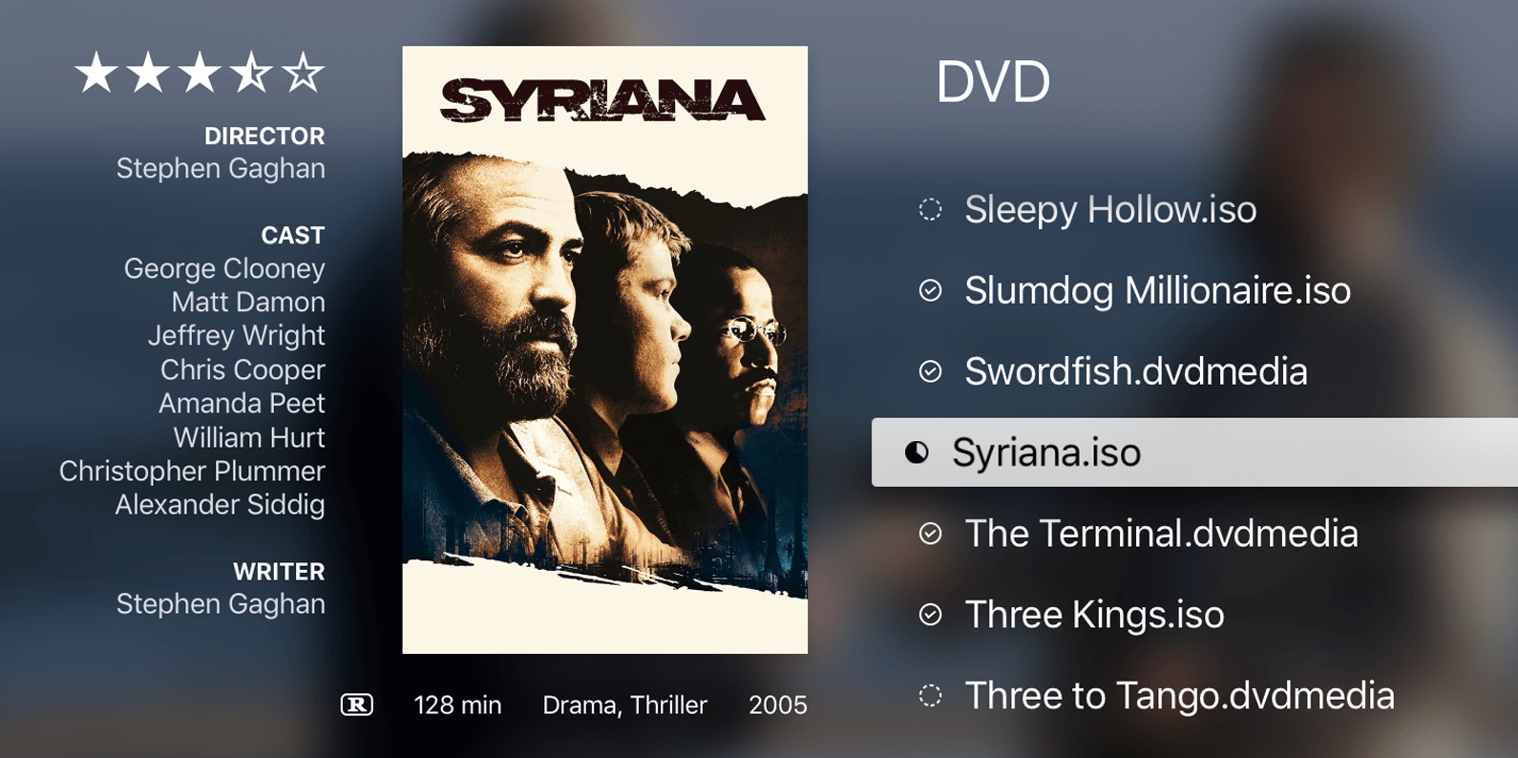Image resolution: width=1518 pixels, height=758 pixels.
Task: Click the watched checkmark beside The Terminal.dvdmedia
Action: click(x=930, y=534)
